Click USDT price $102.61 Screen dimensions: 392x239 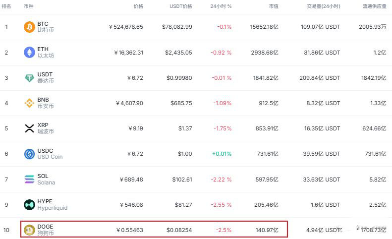pos(182,179)
